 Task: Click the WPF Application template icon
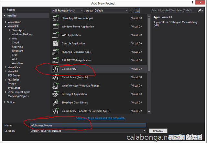coord(55,35)
